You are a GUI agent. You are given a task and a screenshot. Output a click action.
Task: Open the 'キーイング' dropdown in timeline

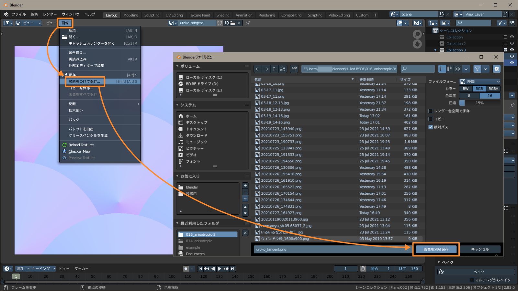pos(43,269)
